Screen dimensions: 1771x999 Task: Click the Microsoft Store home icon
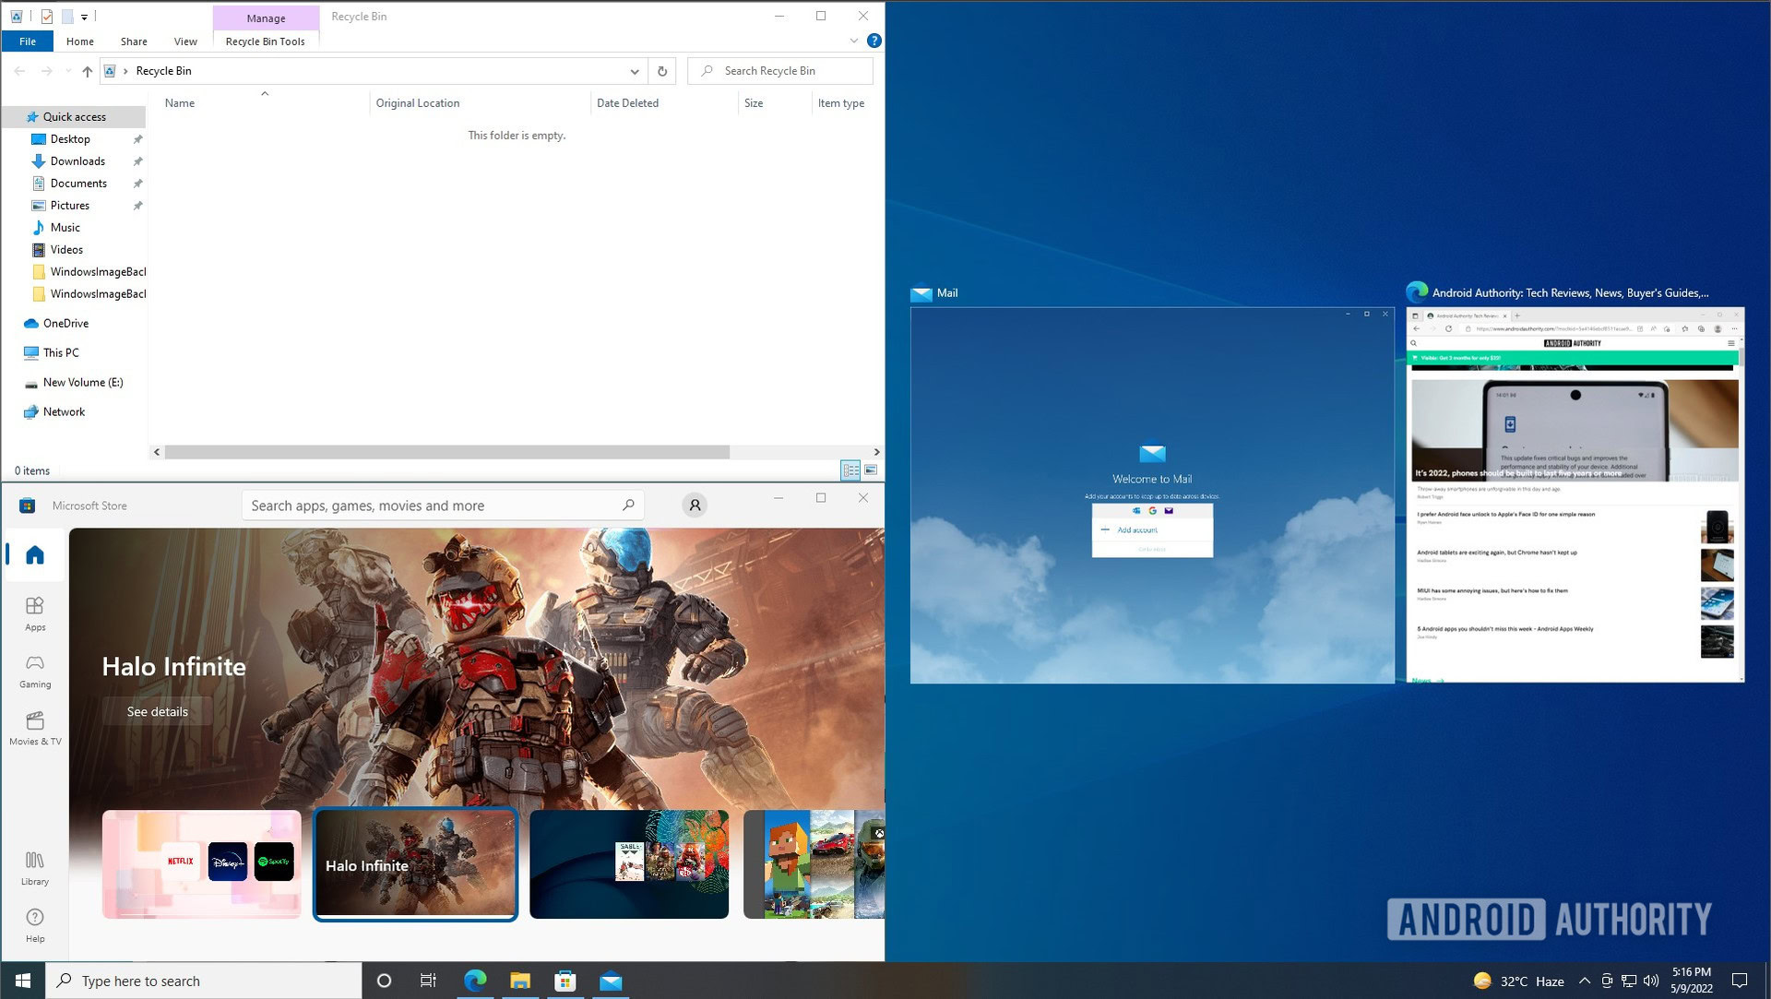[x=34, y=555]
